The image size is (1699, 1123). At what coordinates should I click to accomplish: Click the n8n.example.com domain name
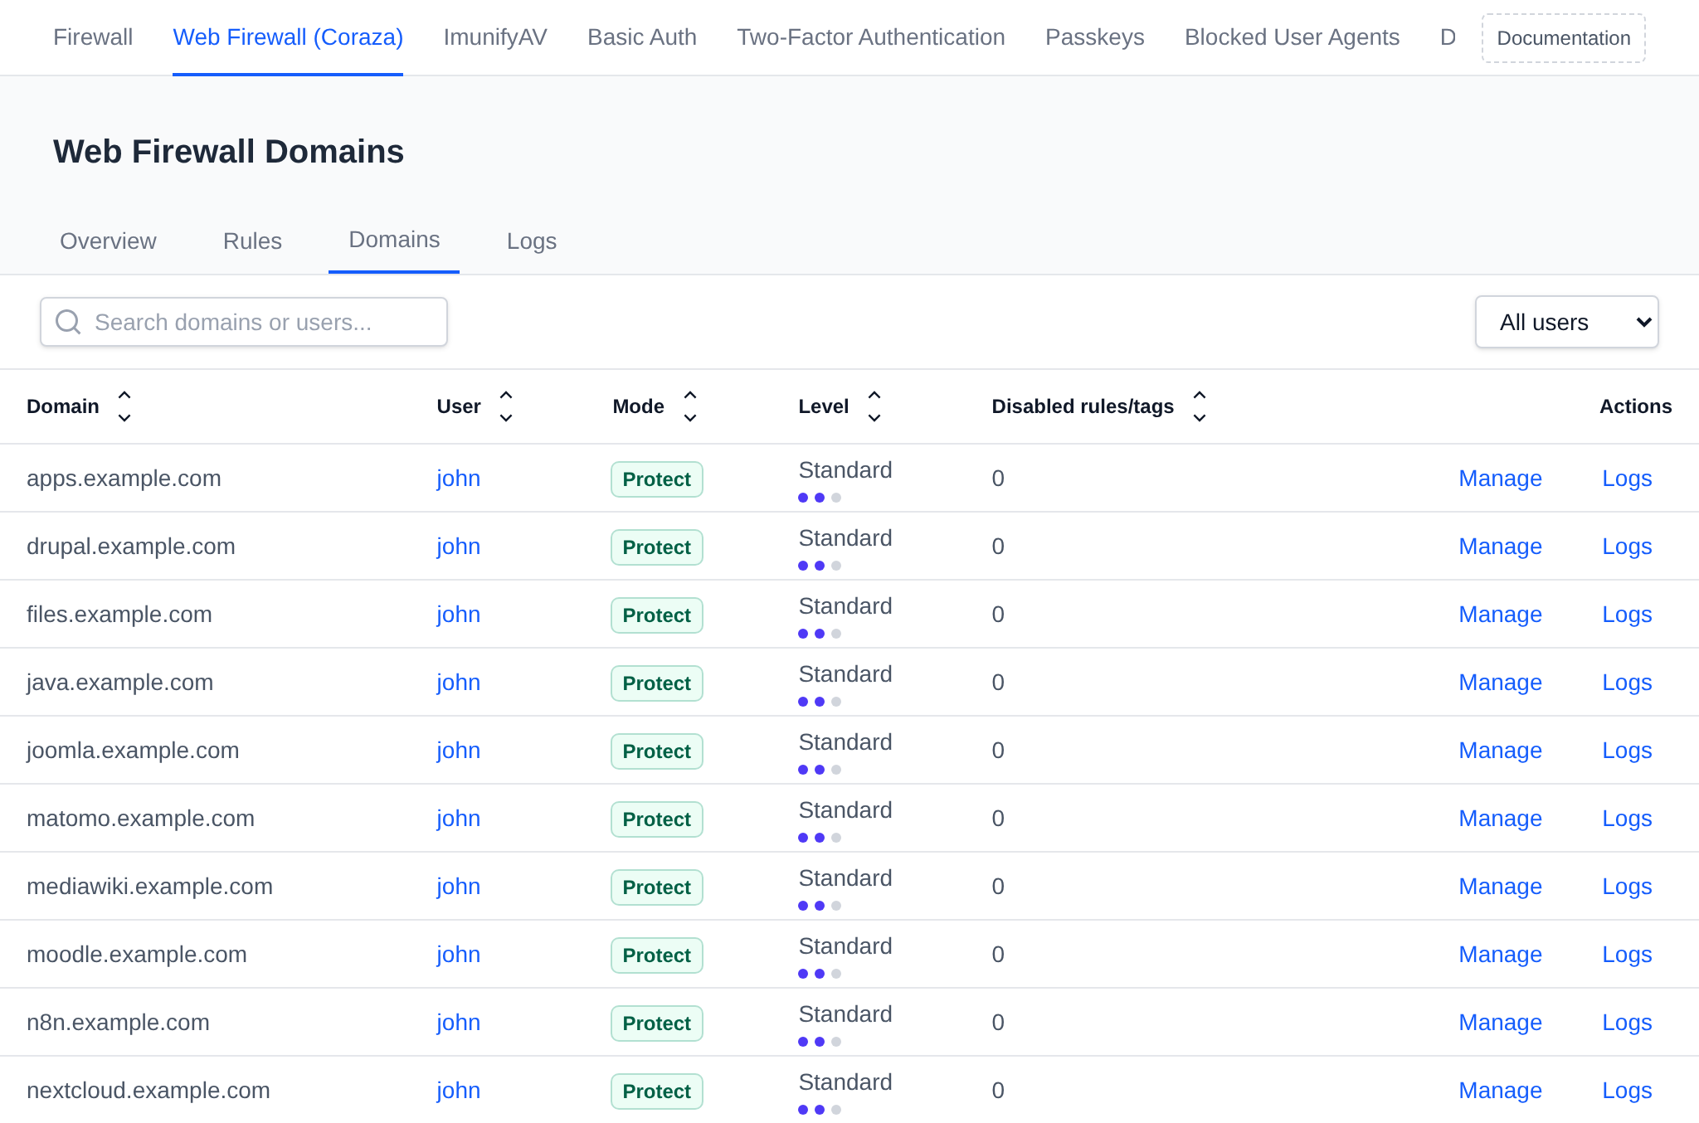(118, 1023)
